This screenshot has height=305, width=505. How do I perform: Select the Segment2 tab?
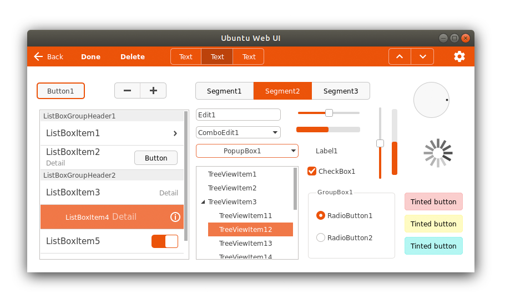(x=282, y=91)
